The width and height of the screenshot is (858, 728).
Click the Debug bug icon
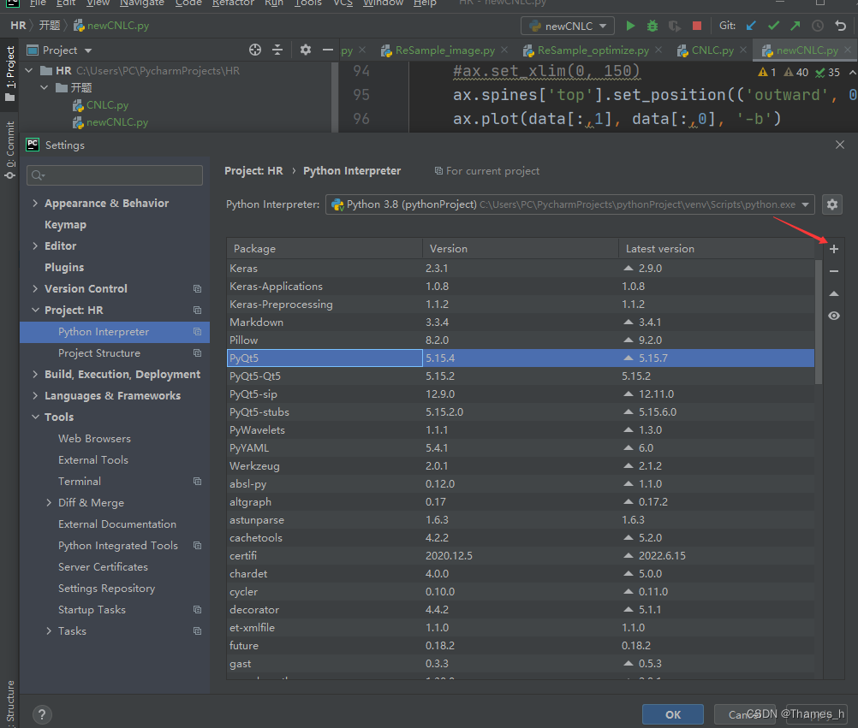pos(652,26)
